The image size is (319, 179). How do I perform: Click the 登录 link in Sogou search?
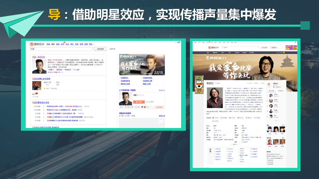[x=179, y=42]
